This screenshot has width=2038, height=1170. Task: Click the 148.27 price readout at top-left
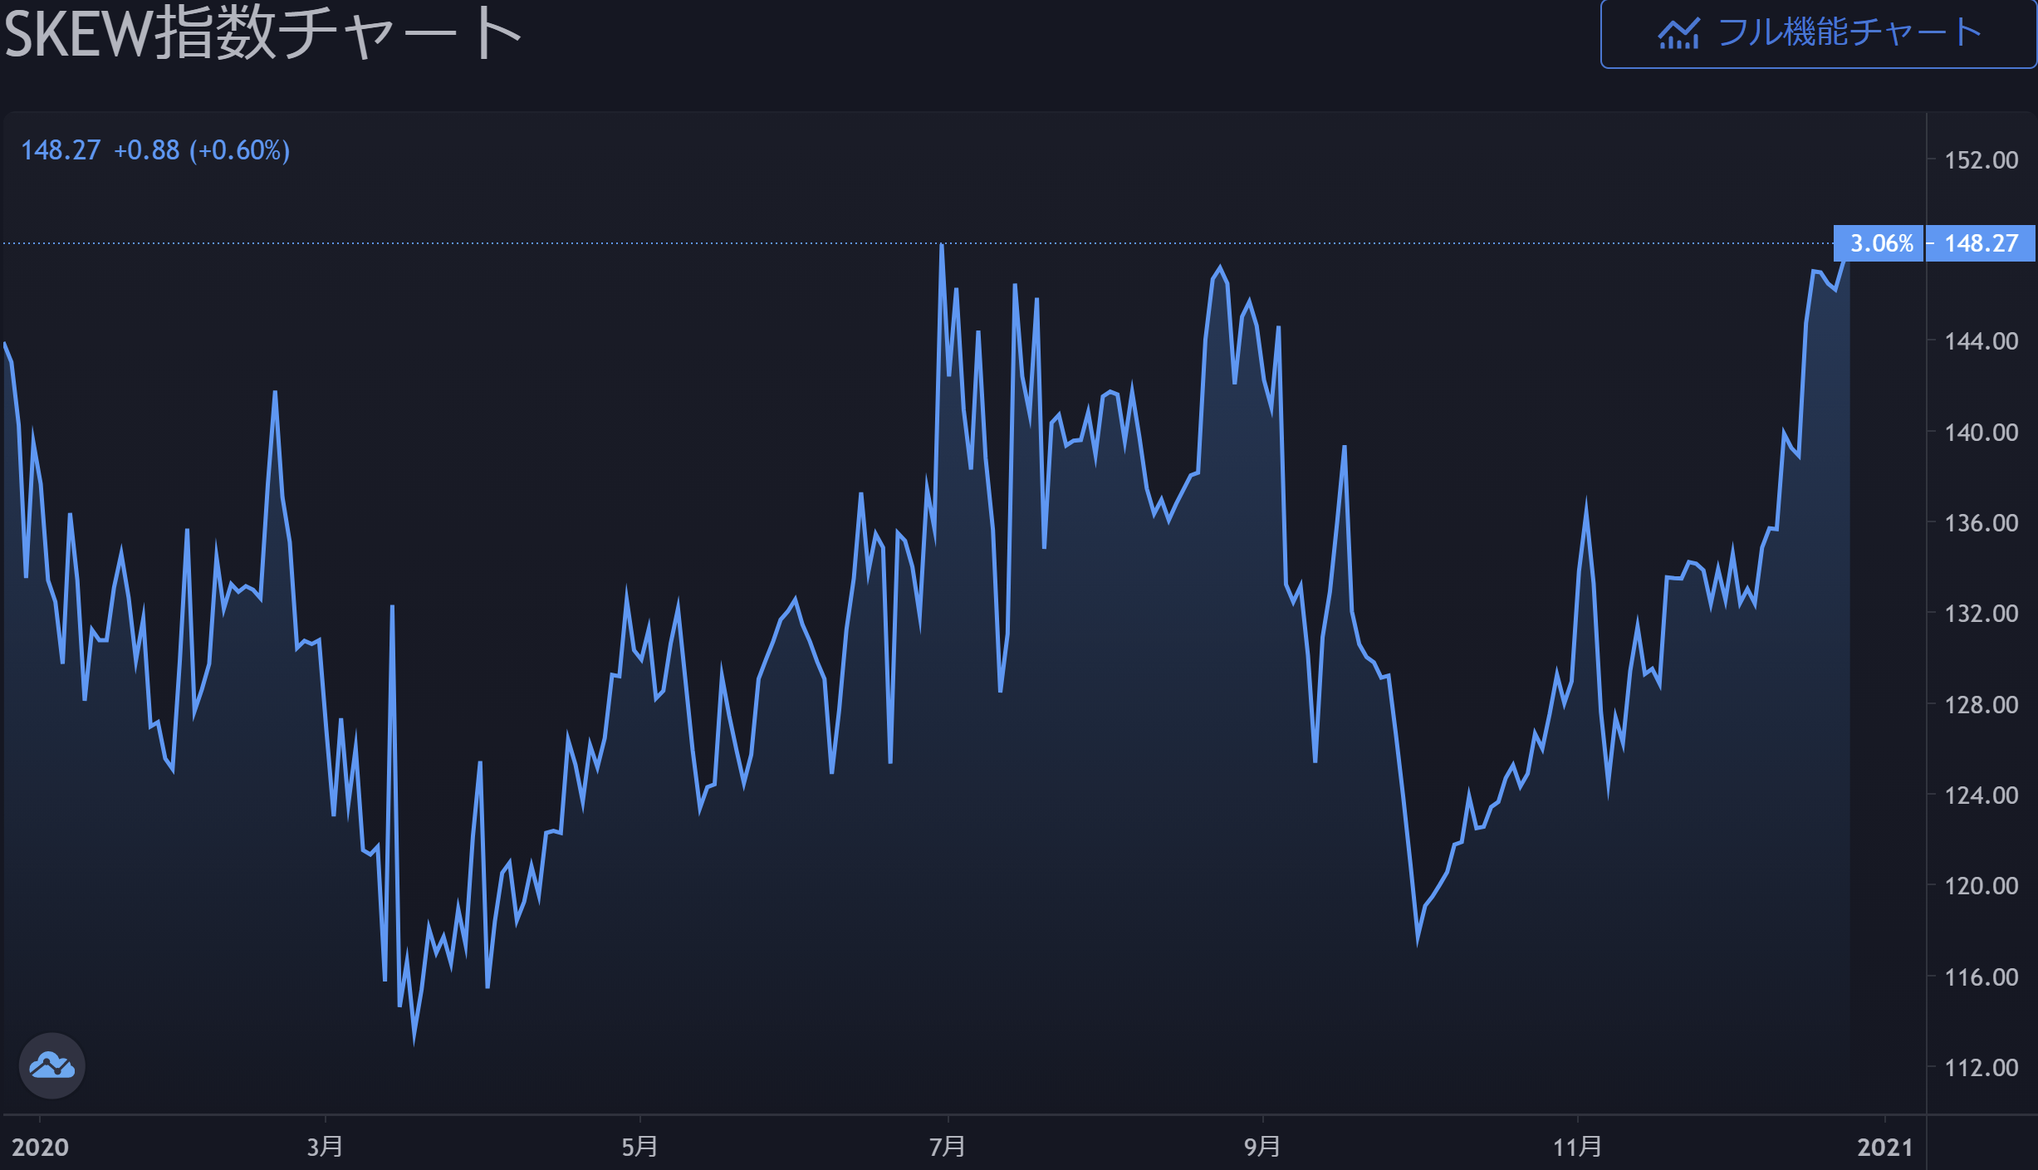(x=61, y=150)
